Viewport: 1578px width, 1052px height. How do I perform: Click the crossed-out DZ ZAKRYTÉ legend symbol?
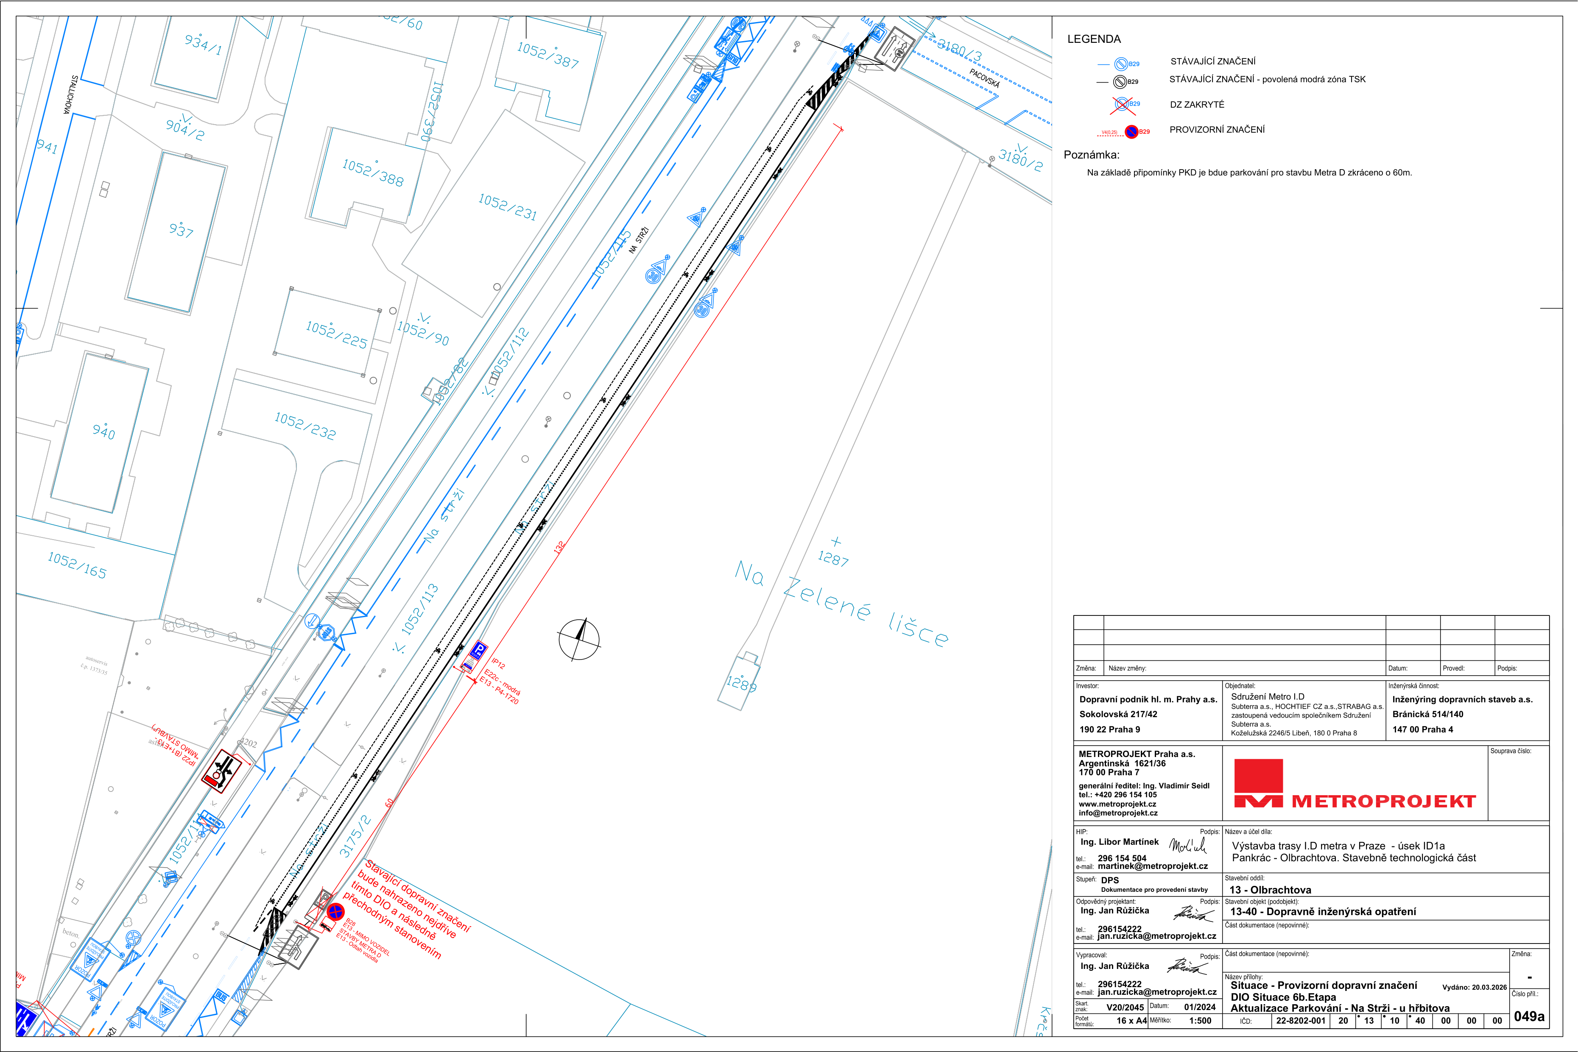pos(1122,104)
